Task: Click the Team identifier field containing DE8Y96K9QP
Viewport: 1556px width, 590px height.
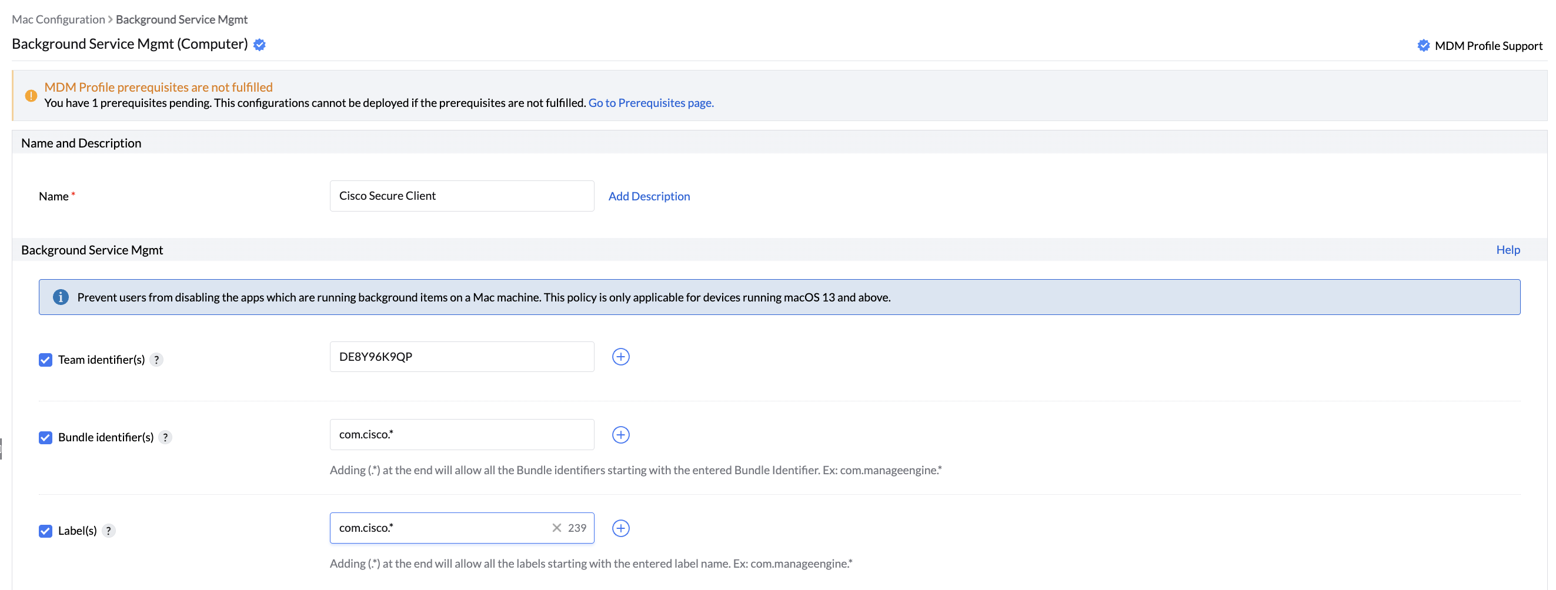Action: 462,356
